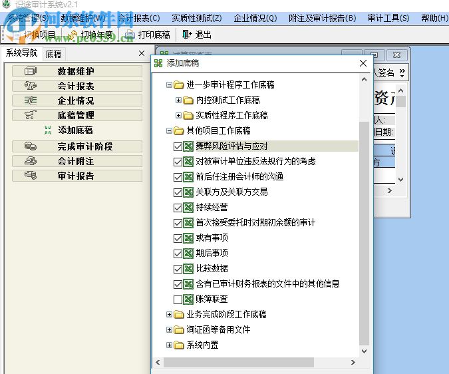Viewport: 449px width, 374px height.
Task: Click the dialog scroll down arrow
Action: click(x=365, y=351)
